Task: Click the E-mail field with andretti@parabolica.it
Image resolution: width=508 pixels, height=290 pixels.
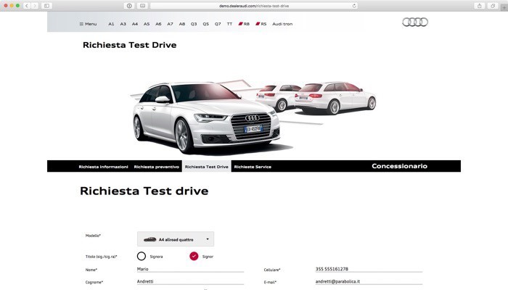Action: pos(369,281)
